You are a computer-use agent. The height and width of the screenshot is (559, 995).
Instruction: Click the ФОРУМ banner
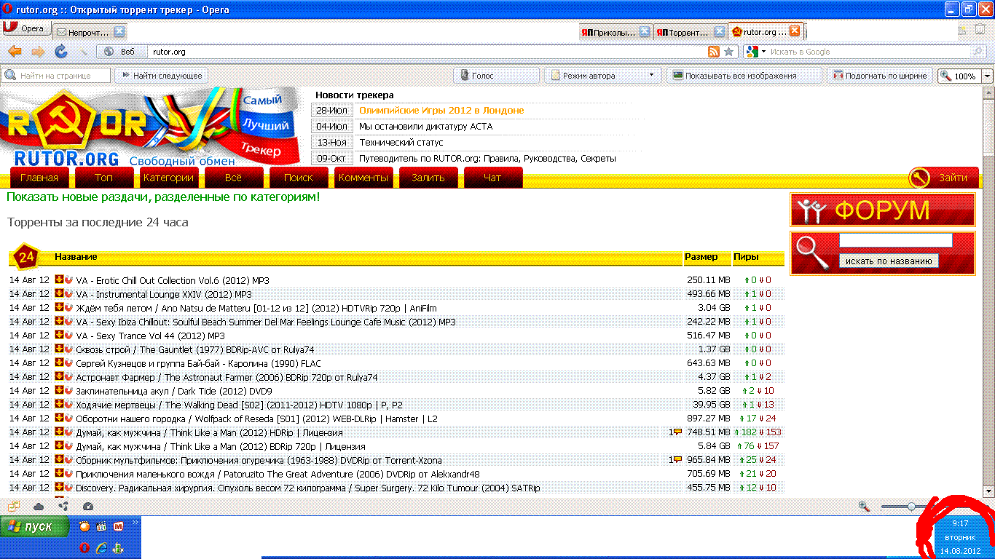[883, 210]
